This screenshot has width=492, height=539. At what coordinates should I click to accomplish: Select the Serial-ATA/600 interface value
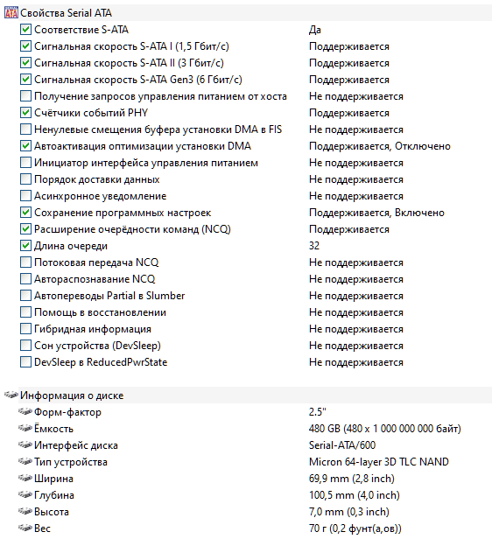click(x=342, y=445)
